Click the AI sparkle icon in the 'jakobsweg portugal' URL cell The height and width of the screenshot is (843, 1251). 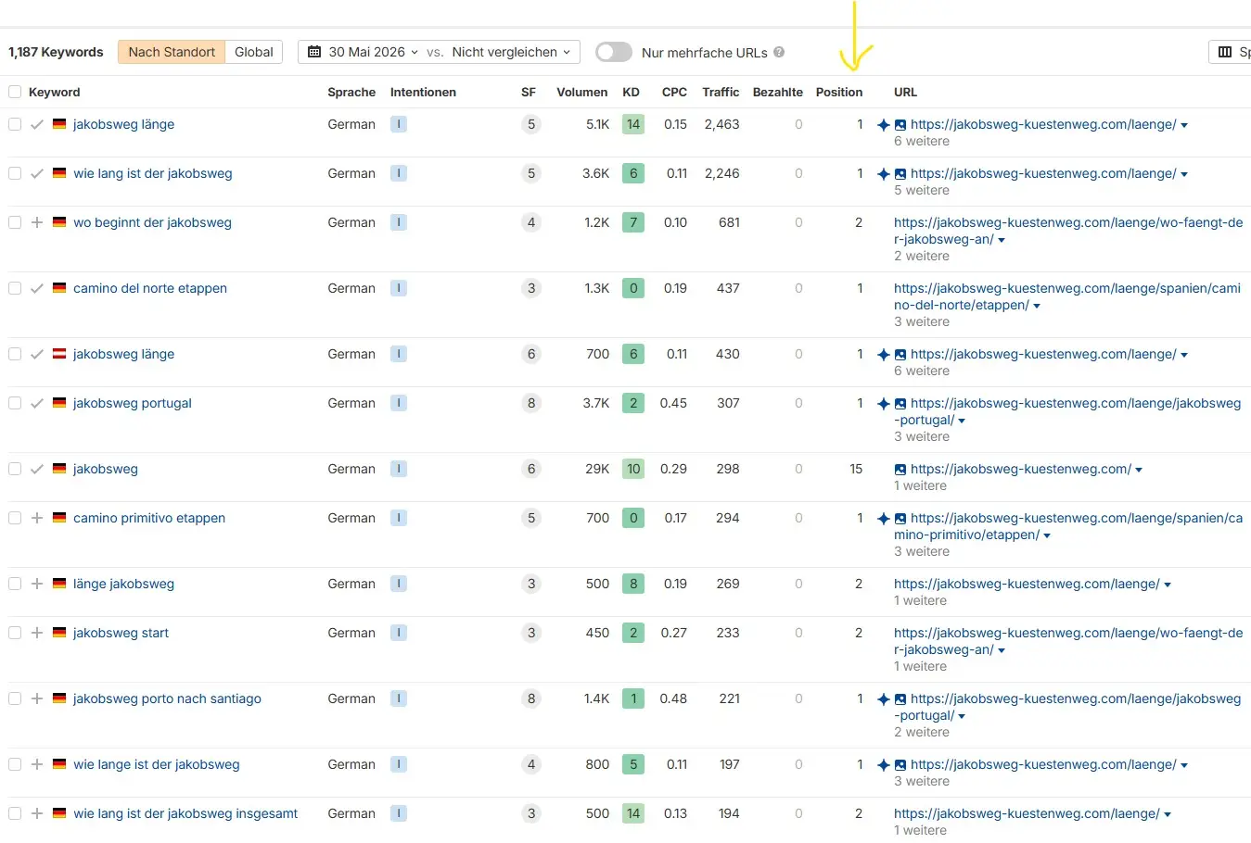(884, 404)
